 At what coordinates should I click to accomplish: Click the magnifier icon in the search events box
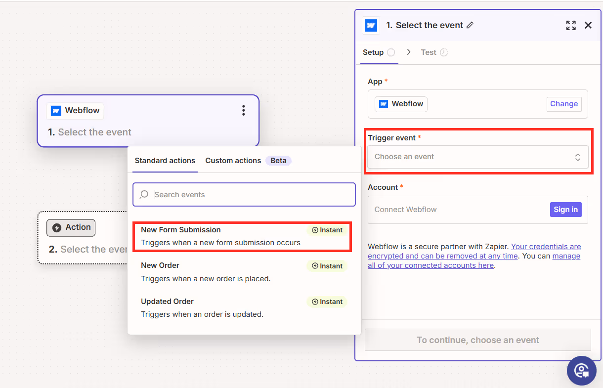coord(144,195)
